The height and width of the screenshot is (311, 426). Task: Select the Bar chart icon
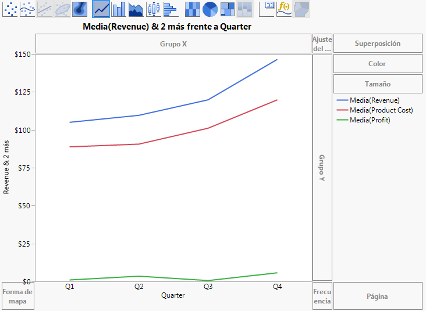[119, 9]
